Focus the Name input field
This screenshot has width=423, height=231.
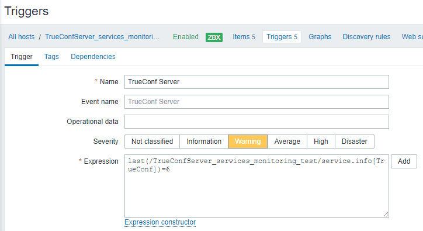(256, 82)
